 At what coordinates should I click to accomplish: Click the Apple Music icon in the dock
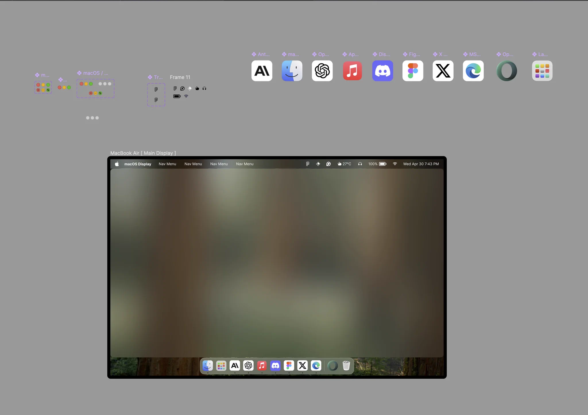coord(262,366)
